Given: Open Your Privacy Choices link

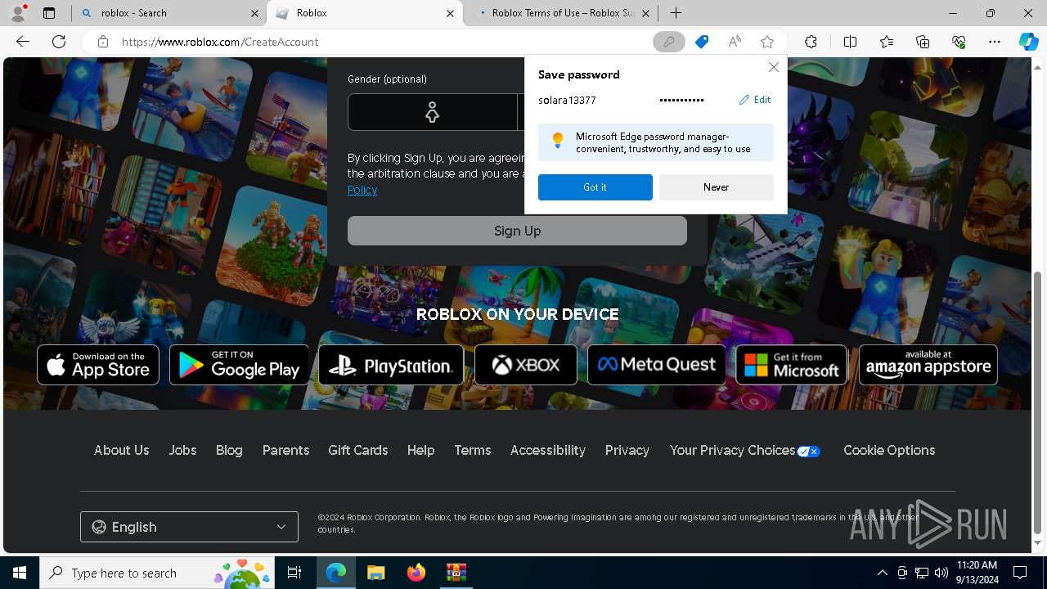Looking at the screenshot, I should pos(744,450).
